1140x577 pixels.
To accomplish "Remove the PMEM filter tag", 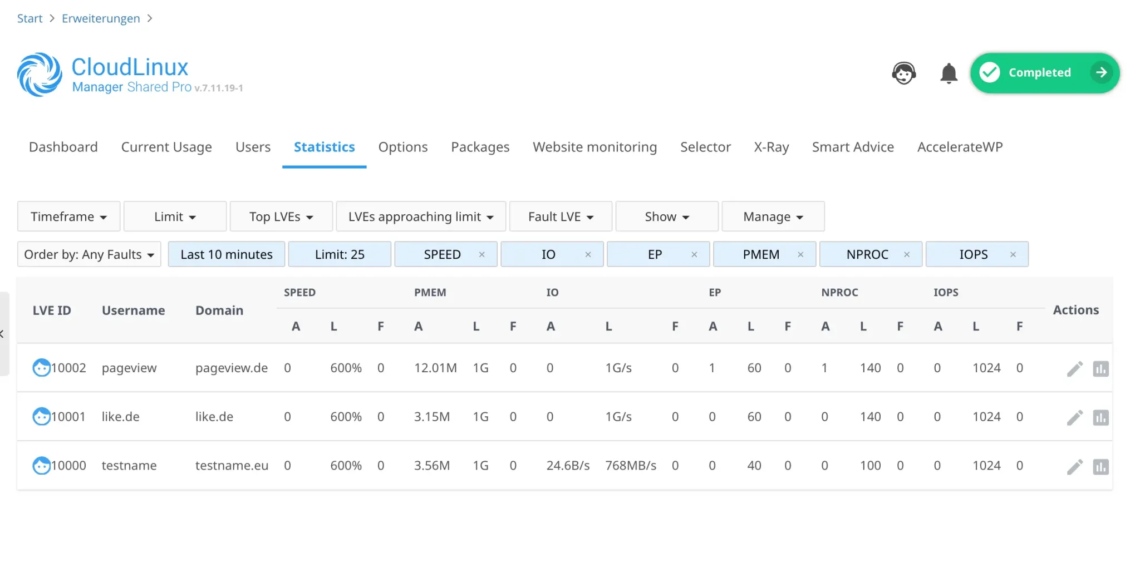I will (x=800, y=254).
